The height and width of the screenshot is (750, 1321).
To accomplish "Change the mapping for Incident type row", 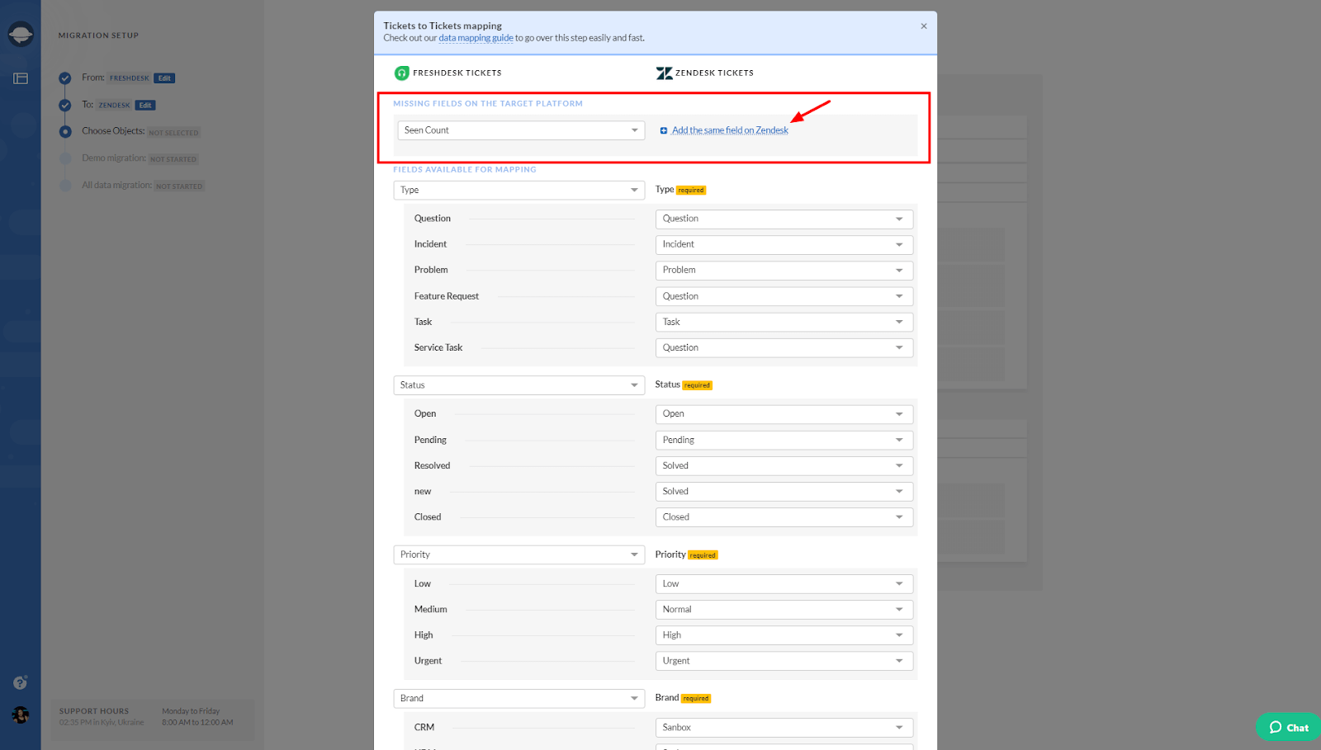I will tap(784, 244).
